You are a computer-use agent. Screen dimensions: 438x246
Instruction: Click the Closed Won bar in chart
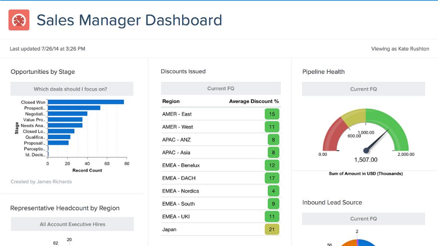pos(86,102)
